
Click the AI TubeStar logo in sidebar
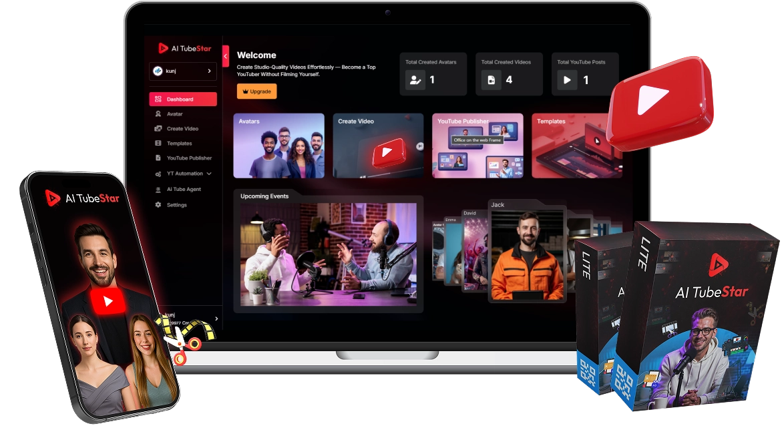coord(184,48)
